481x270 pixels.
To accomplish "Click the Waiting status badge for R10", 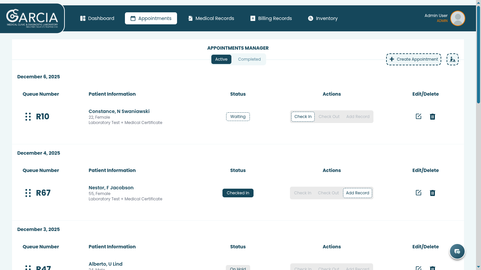I will pos(238,117).
